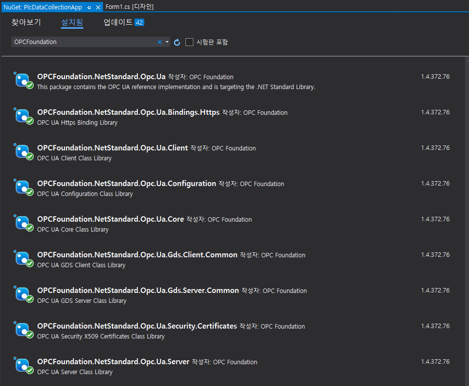
Task: Click version 1.4.372.76 of Security.Certificates row
Action: click(x=435, y=326)
